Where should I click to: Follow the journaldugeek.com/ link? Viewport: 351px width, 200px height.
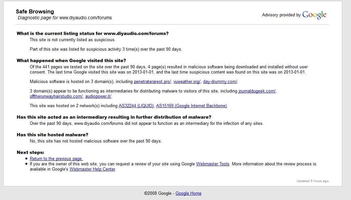pyautogui.click(x=257, y=91)
